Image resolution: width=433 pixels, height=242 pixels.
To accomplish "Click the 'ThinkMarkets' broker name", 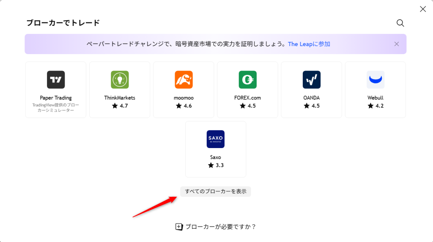I will point(120,98).
